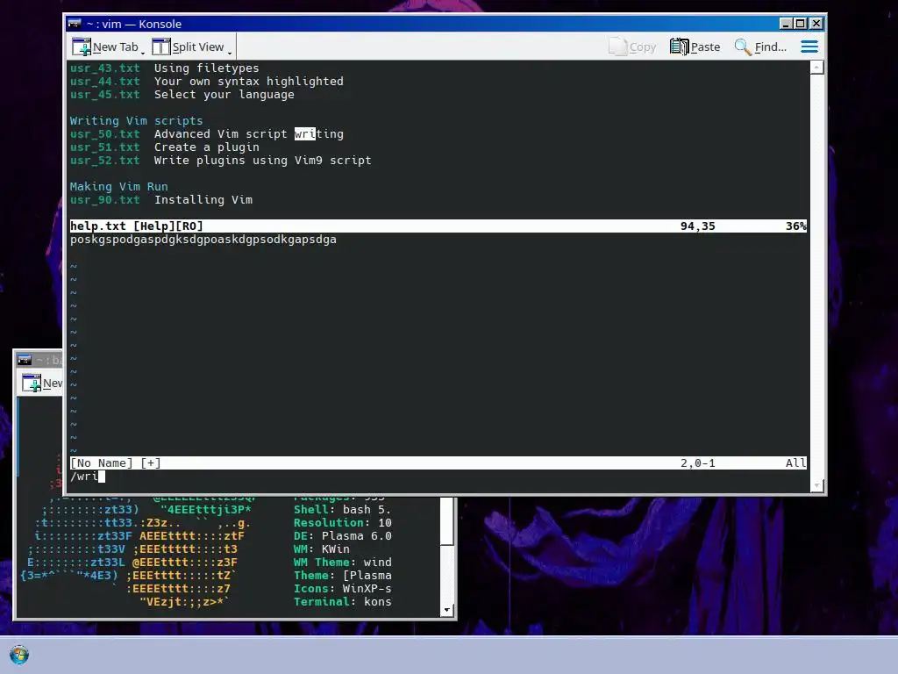Click the 'Create a plugin' text

(x=206, y=147)
